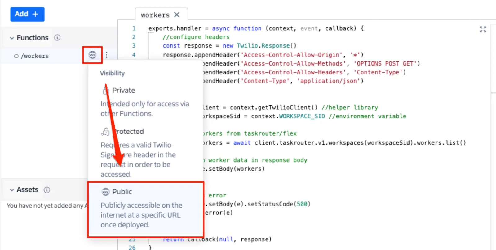Choose Private visibility option

tap(145, 102)
